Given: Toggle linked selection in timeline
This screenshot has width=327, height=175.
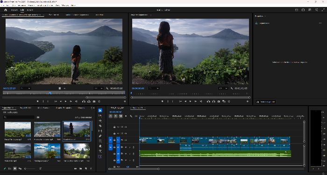Looking at the screenshot, I should coord(121,116).
